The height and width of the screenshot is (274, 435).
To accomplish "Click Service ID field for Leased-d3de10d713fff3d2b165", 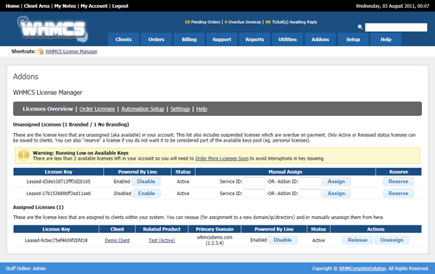I will 254,181.
